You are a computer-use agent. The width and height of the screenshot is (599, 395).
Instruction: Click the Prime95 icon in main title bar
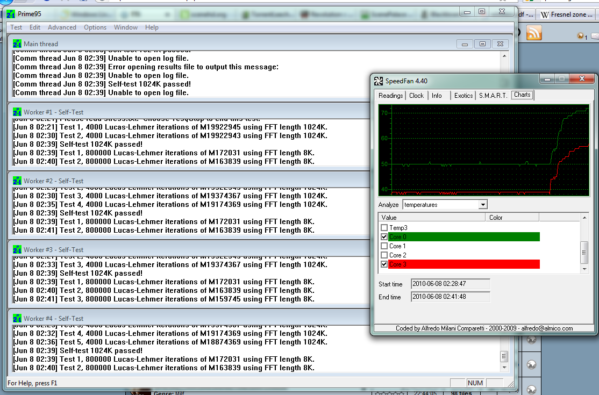11,13
